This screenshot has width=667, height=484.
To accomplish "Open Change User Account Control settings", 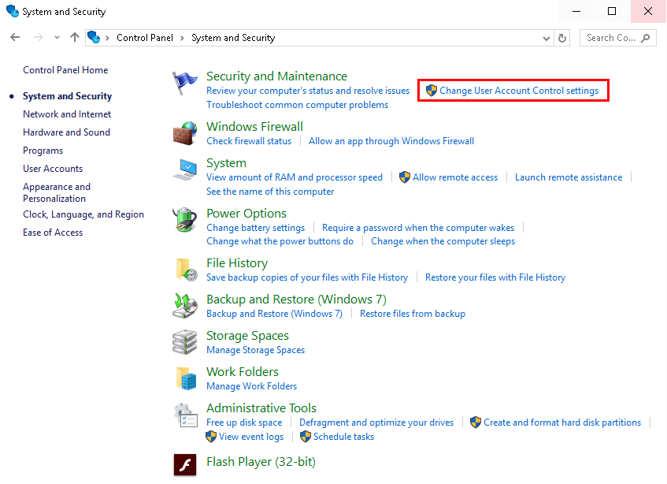I will point(518,91).
